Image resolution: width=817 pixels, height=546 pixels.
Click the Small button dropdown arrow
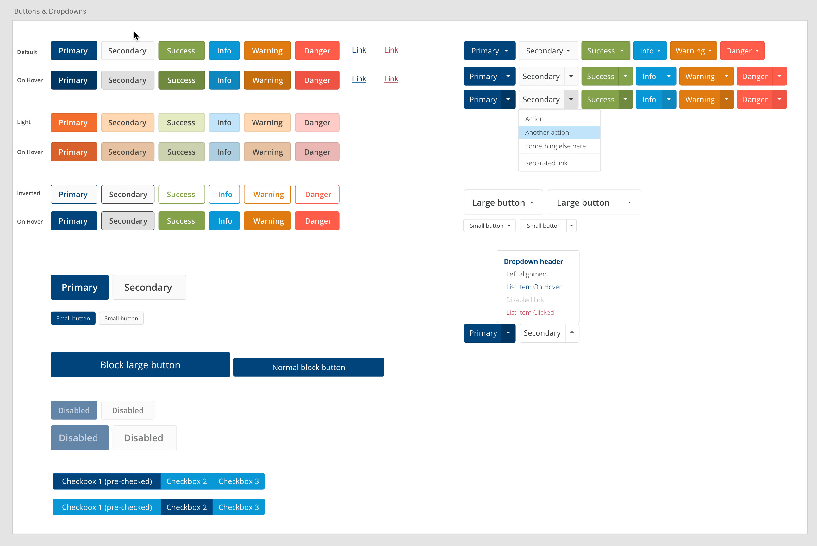click(x=571, y=226)
